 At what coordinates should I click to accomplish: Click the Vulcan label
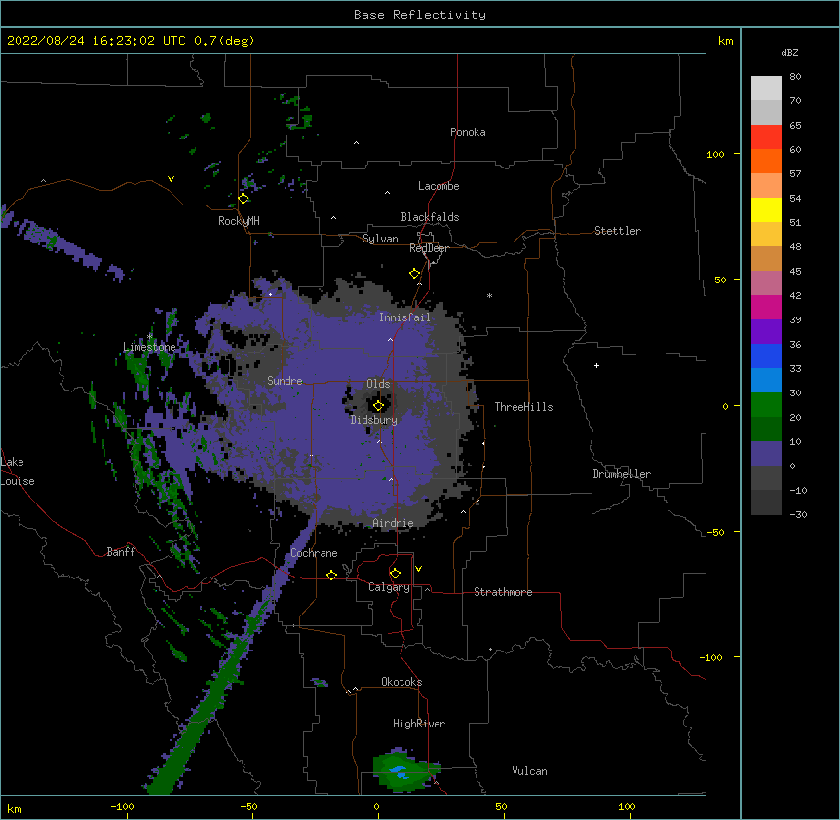click(x=529, y=771)
